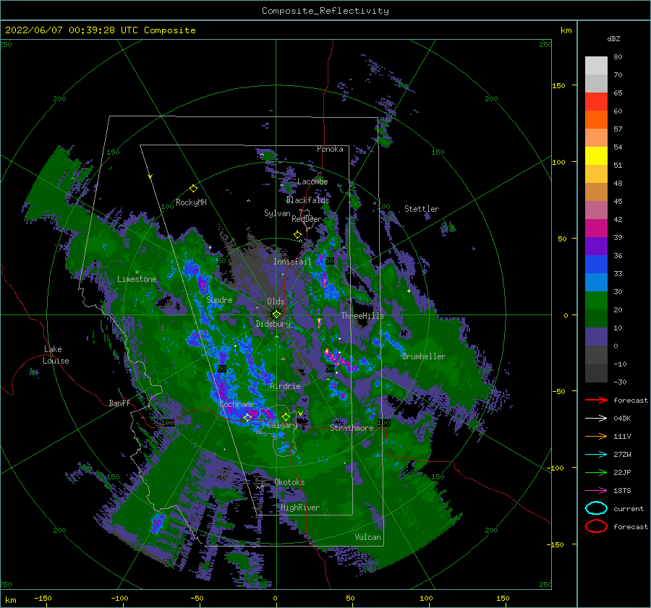651x608 pixels.
Task: Click the red forecast ellipse icon
Action: tap(596, 526)
